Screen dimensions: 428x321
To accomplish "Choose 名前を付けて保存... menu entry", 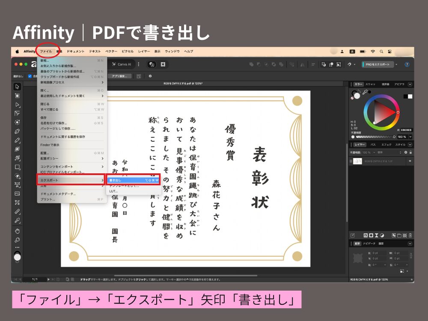I will [72, 123].
